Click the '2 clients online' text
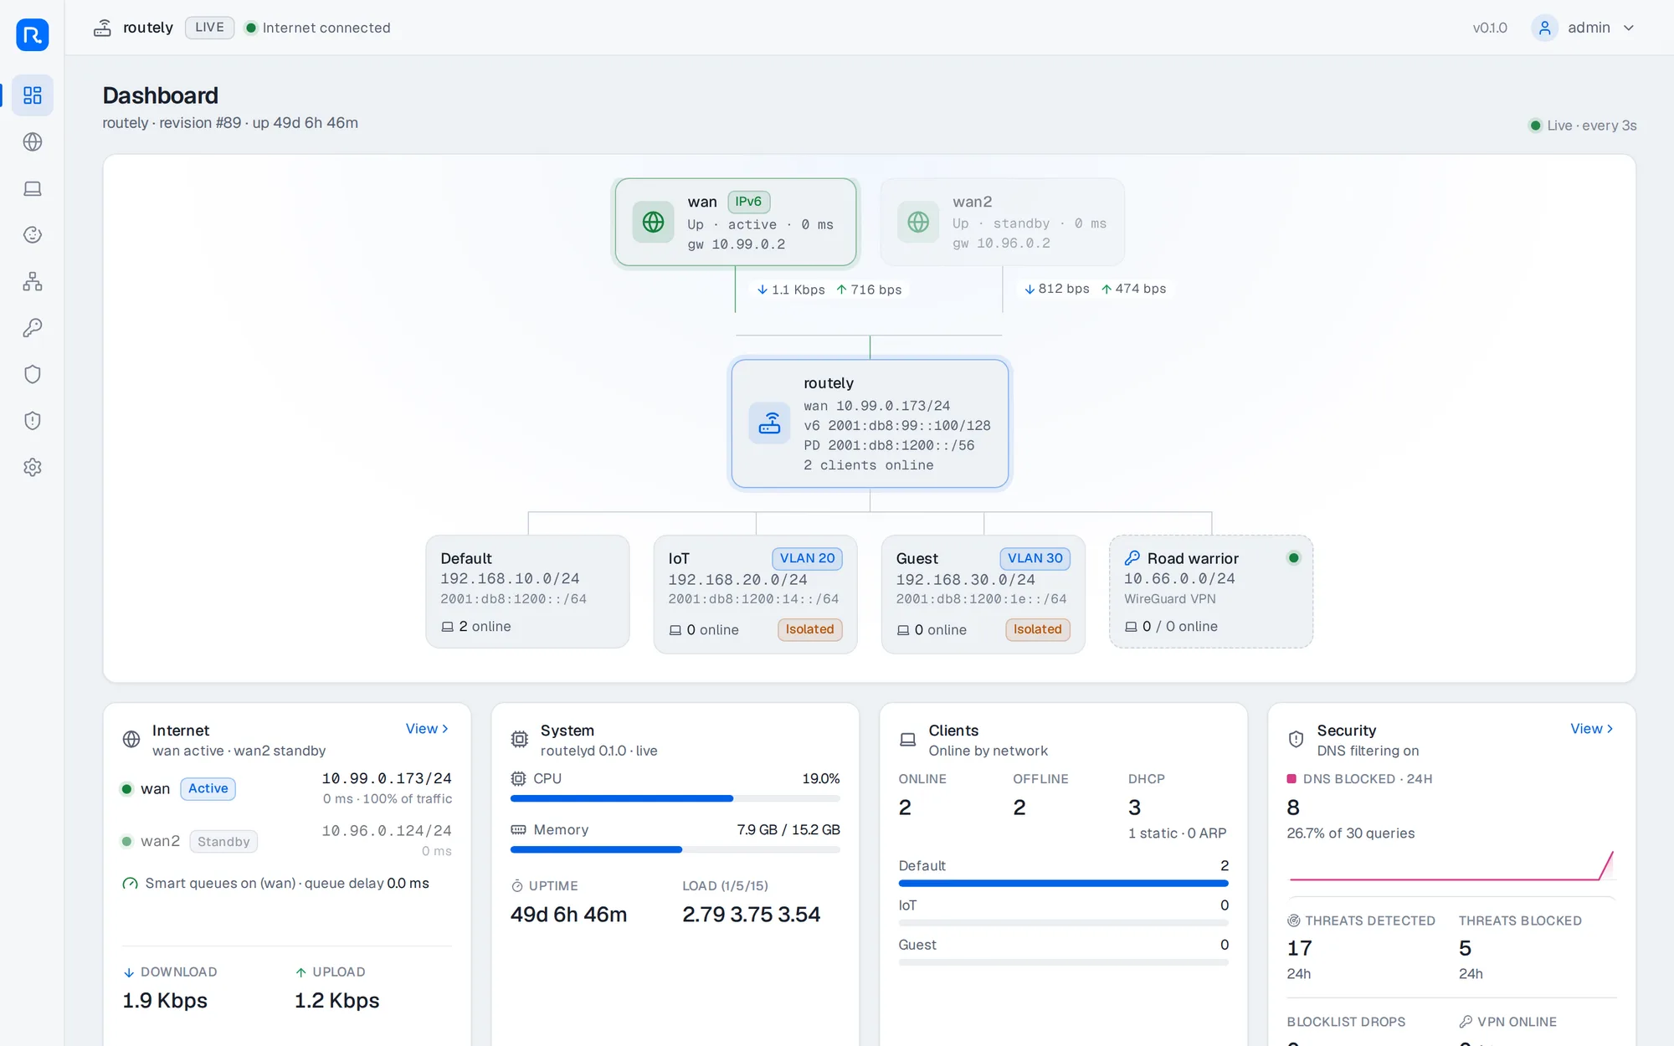 point(869,465)
